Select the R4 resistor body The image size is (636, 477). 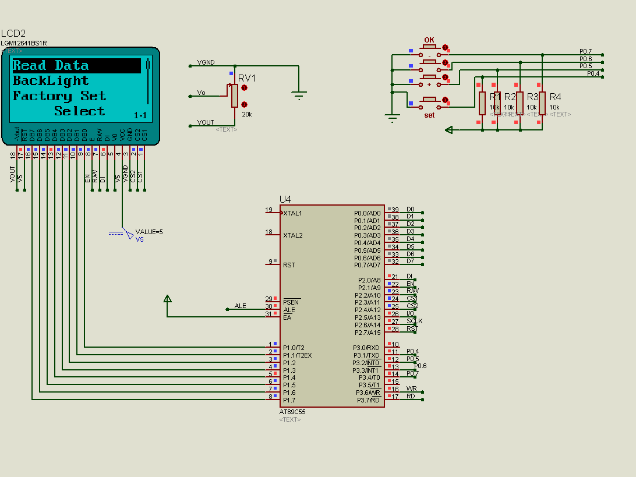pos(542,104)
